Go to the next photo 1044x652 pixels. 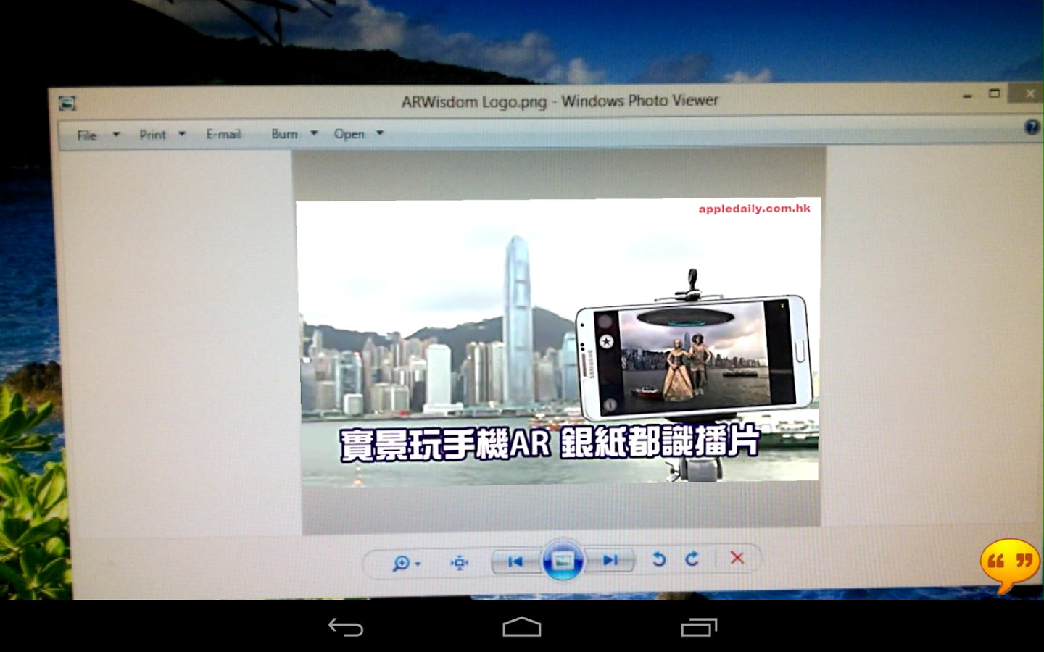coord(610,560)
